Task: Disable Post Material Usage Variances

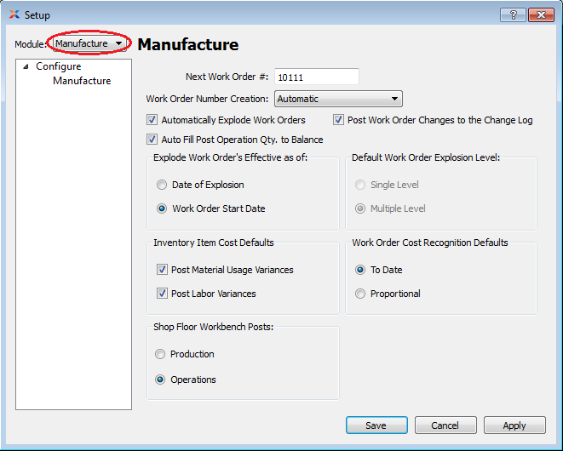Action: (162, 270)
